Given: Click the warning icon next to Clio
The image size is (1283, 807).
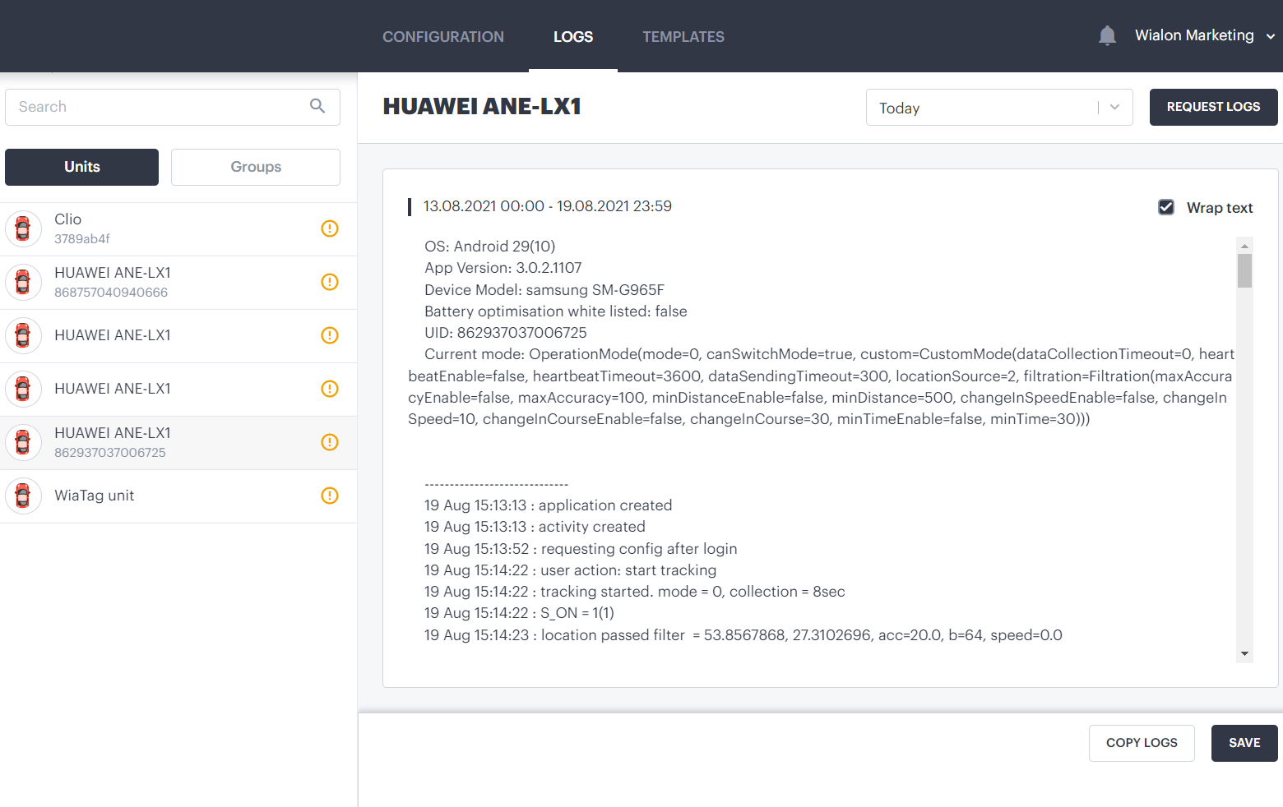Looking at the screenshot, I should pos(330,228).
